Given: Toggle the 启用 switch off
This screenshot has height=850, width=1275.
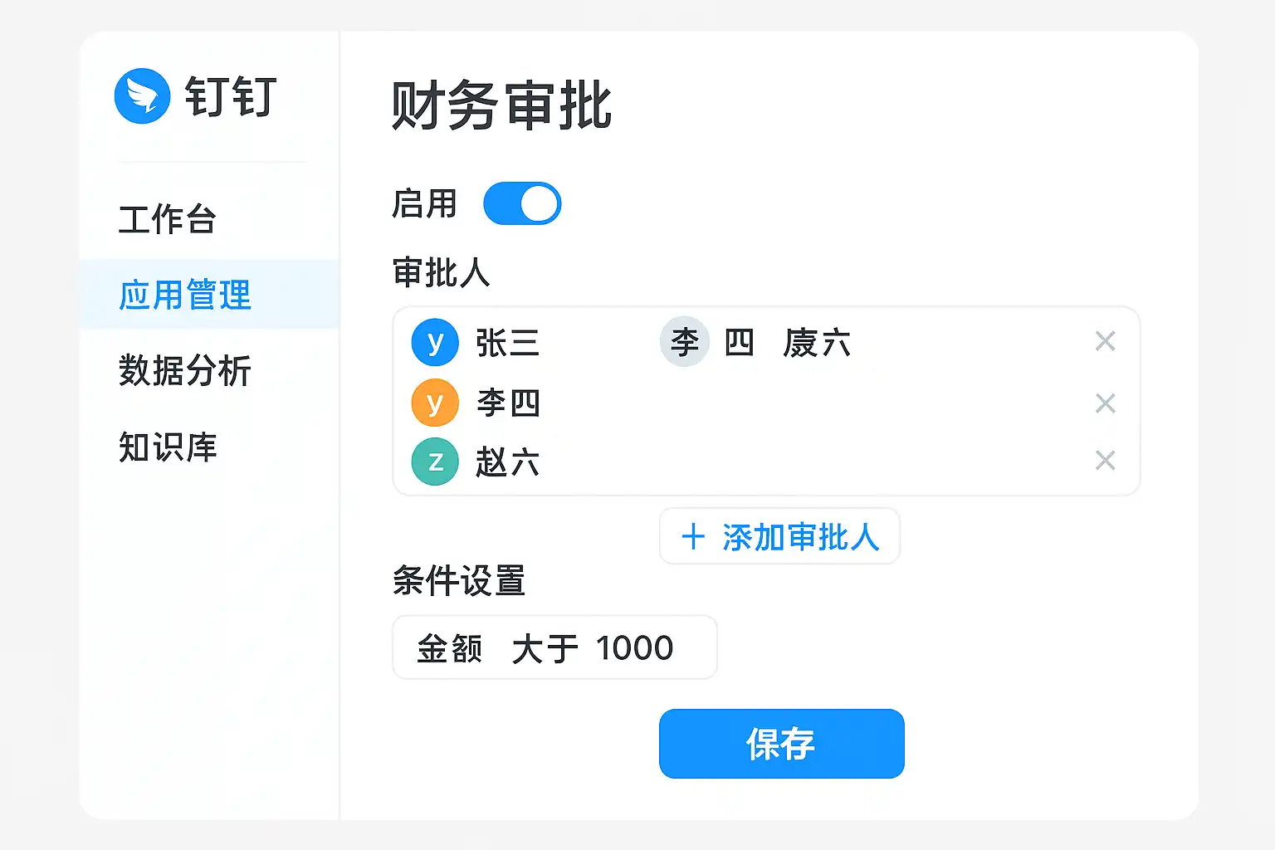Looking at the screenshot, I should (522, 204).
